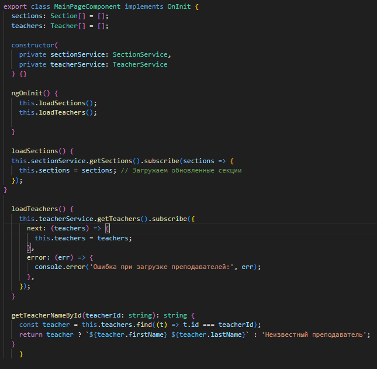
Task: Click the TeacherService type in constructor
Action: 140,64
